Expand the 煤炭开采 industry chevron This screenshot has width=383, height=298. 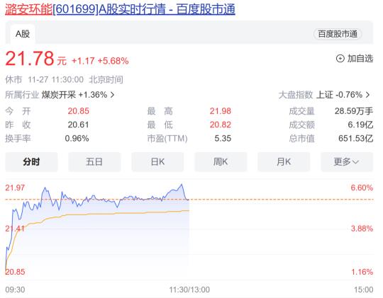click(112, 95)
